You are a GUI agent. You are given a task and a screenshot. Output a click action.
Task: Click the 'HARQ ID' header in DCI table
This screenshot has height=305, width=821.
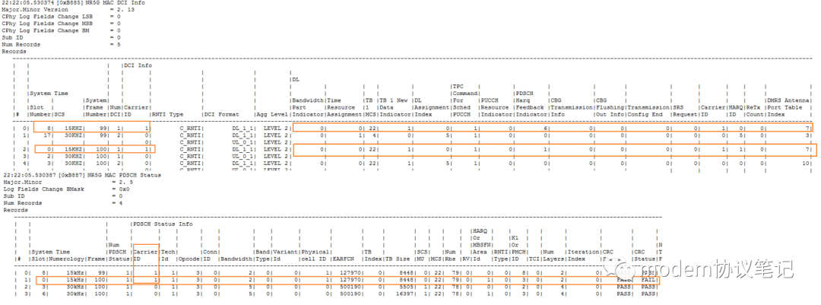coord(734,110)
